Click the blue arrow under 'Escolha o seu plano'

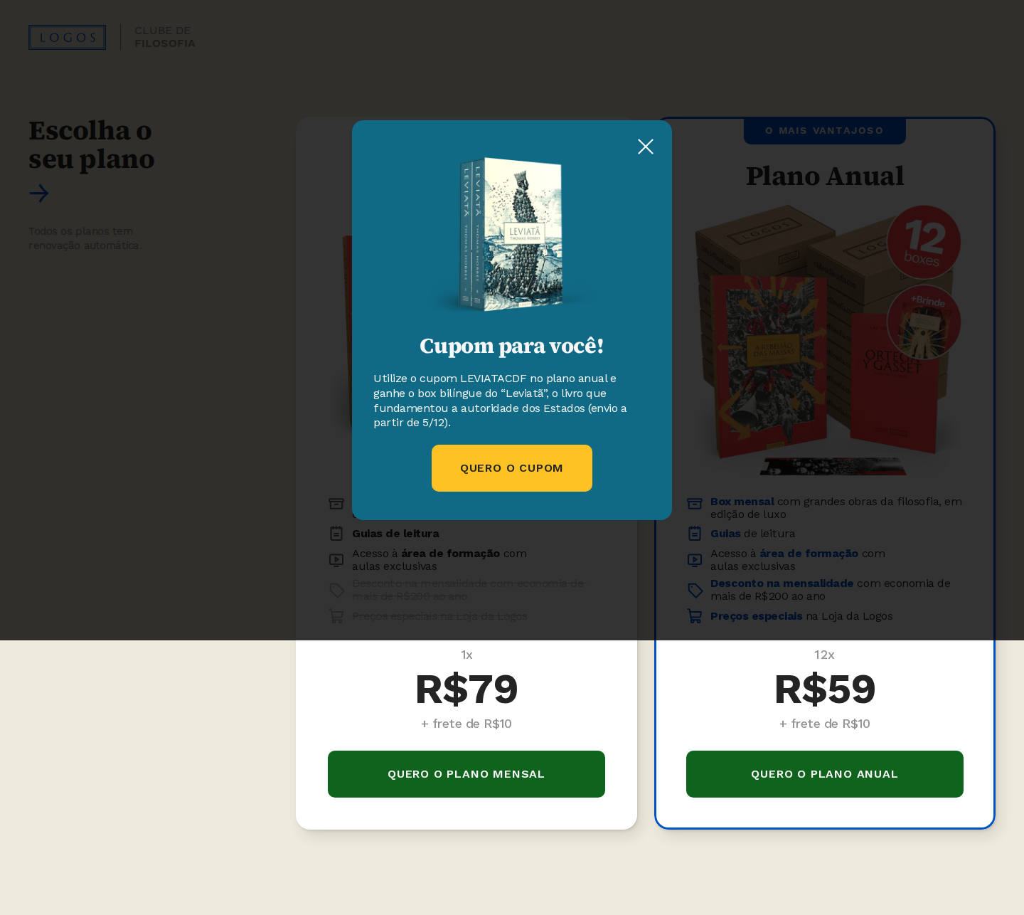tap(39, 194)
